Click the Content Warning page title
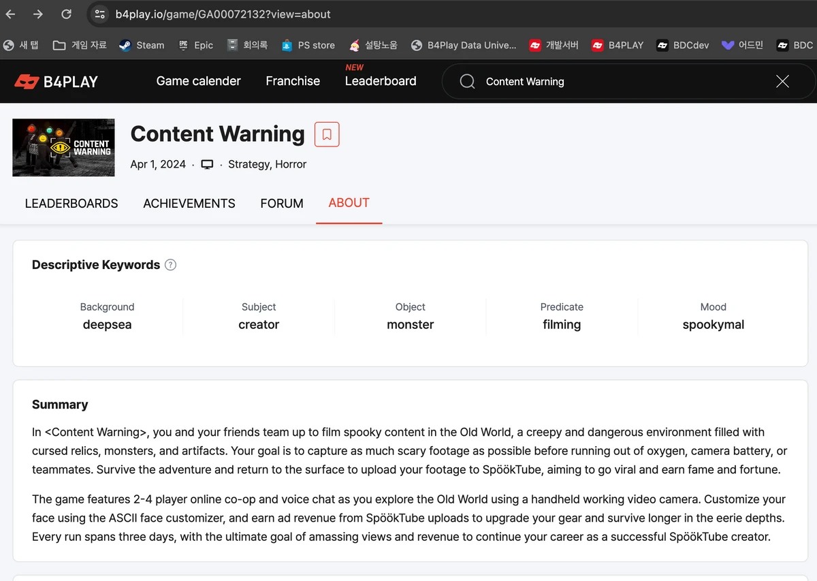 [217, 134]
